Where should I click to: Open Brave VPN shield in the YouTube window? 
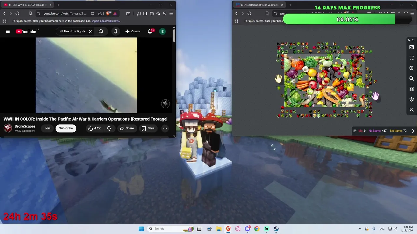(x=165, y=13)
